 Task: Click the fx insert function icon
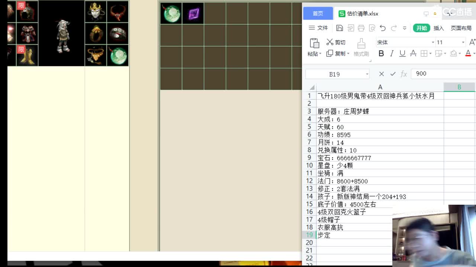click(x=404, y=74)
